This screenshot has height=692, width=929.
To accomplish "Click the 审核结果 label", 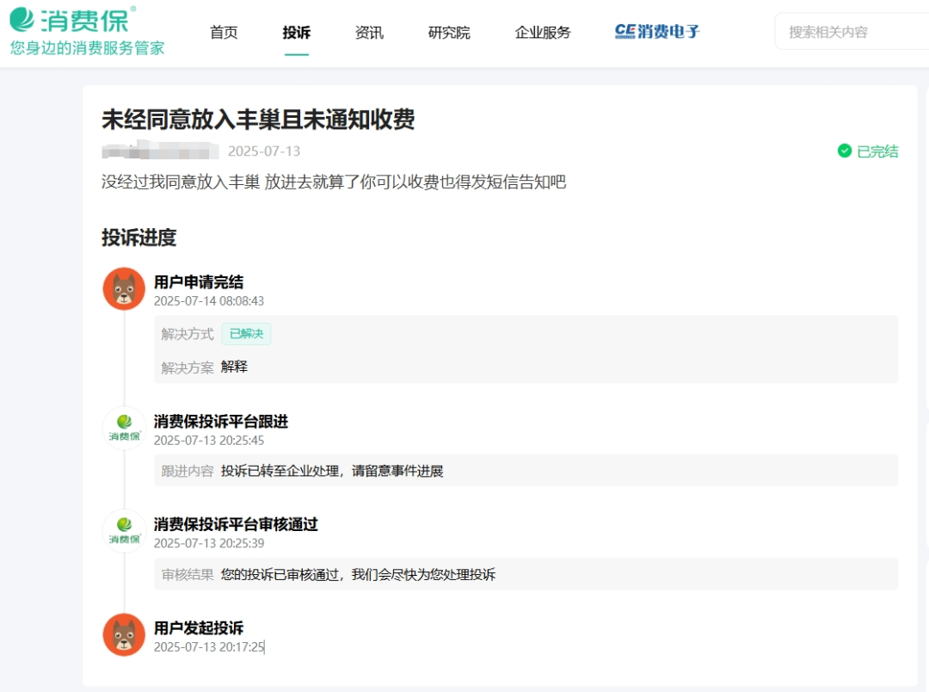I will pos(188,574).
